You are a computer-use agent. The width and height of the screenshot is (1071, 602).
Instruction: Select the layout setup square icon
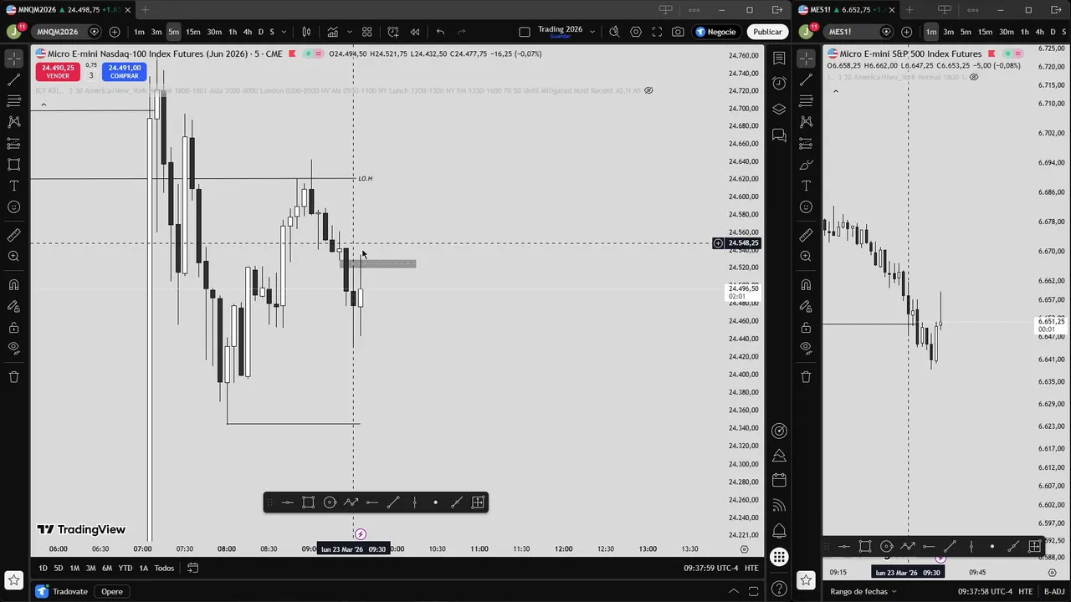click(525, 32)
